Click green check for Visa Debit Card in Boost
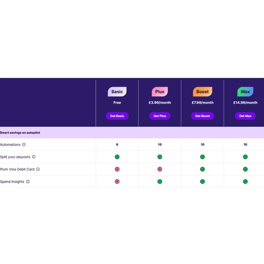The height and width of the screenshot is (264, 264). [x=202, y=169]
